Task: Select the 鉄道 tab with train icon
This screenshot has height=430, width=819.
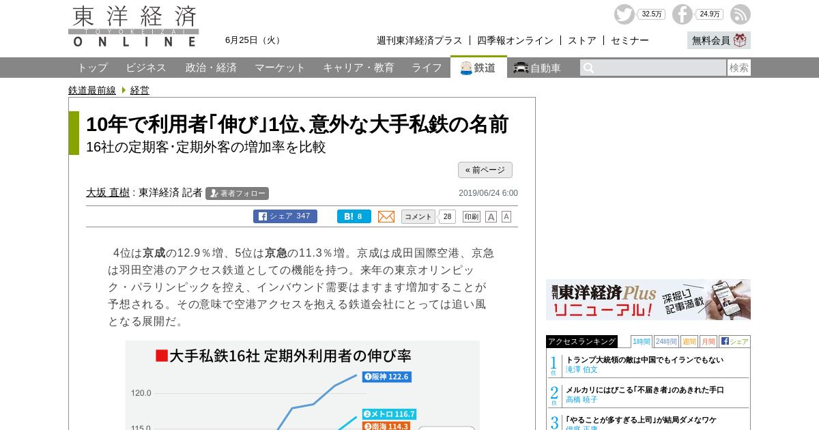Action: click(x=478, y=67)
